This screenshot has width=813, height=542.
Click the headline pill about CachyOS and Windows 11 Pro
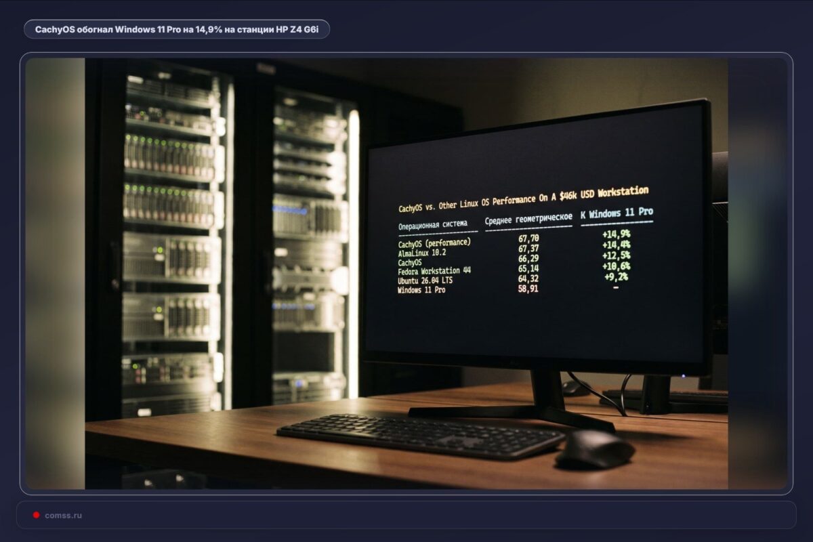pyautogui.click(x=177, y=29)
